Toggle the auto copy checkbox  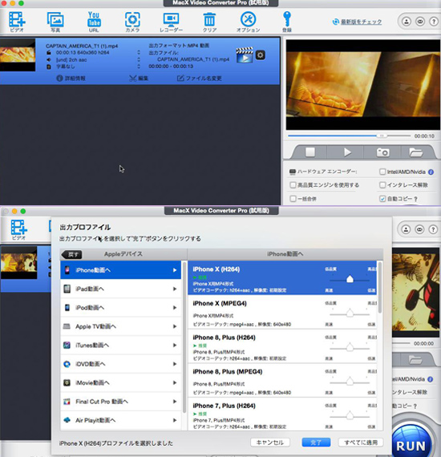[382, 199]
